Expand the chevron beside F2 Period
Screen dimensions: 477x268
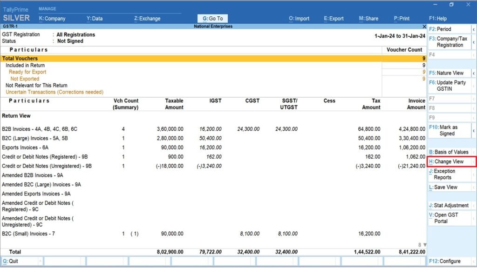pyautogui.click(x=473, y=29)
